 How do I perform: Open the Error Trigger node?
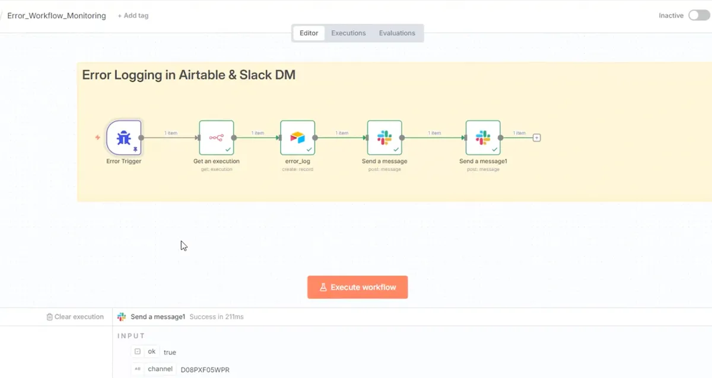pos(124,137)
